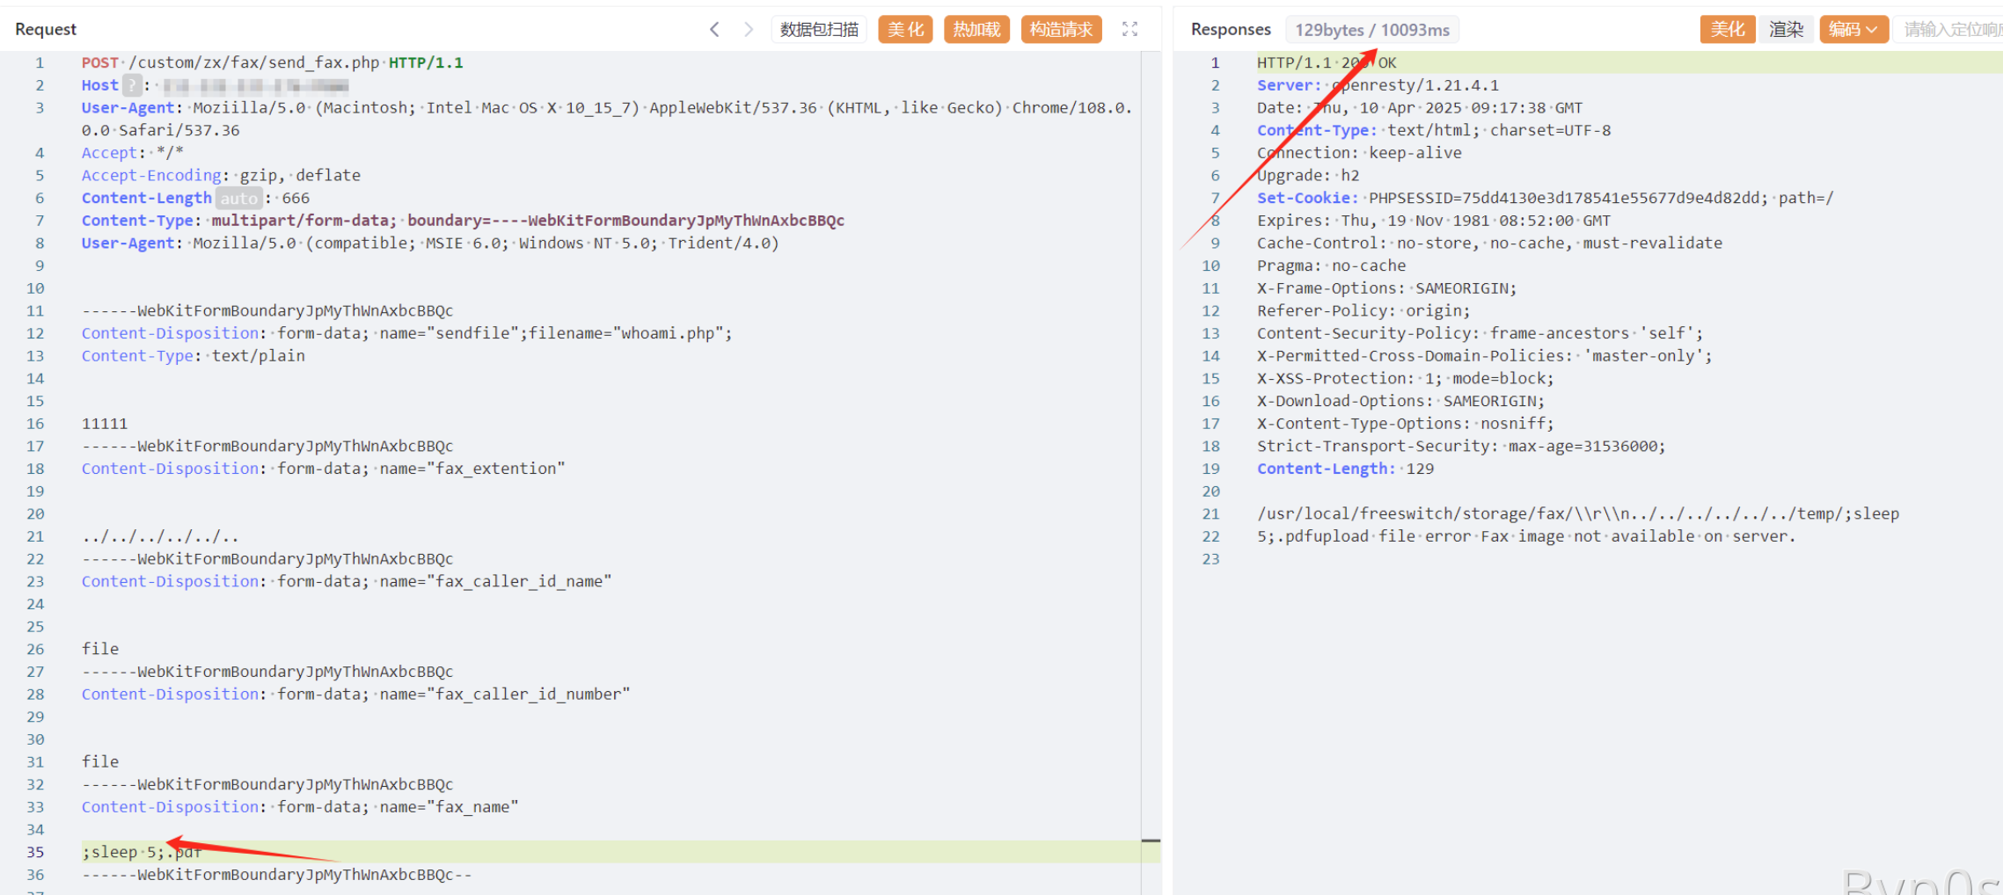Open the 编码 encoding dropdown
The width and height of the screenshot is (2003, 895).
click(x=1853, y=29)
